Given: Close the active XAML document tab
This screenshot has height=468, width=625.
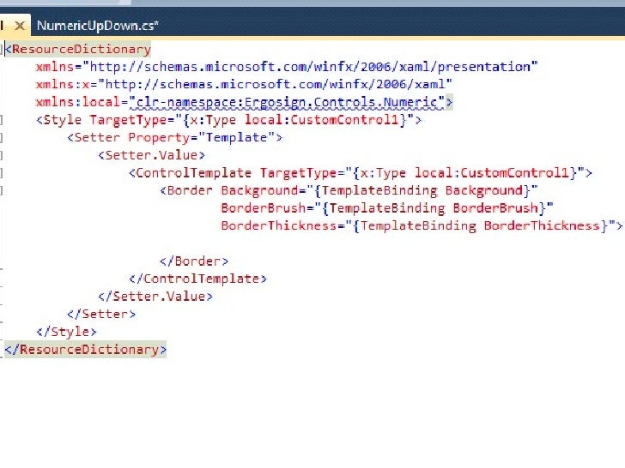Looking at the screenshot, I should (x=20, y=26).
